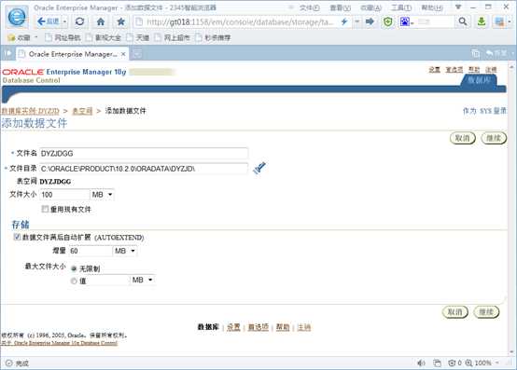This screenshot has width=517, height=370.
Task: Click the footer 首选项 link
Action: tap(258, 327)
